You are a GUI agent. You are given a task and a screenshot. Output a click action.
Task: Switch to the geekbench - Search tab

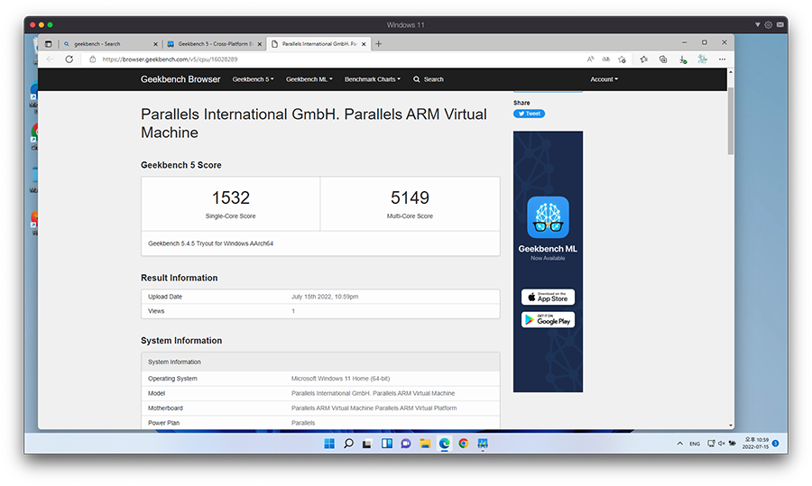click(110, 44)
